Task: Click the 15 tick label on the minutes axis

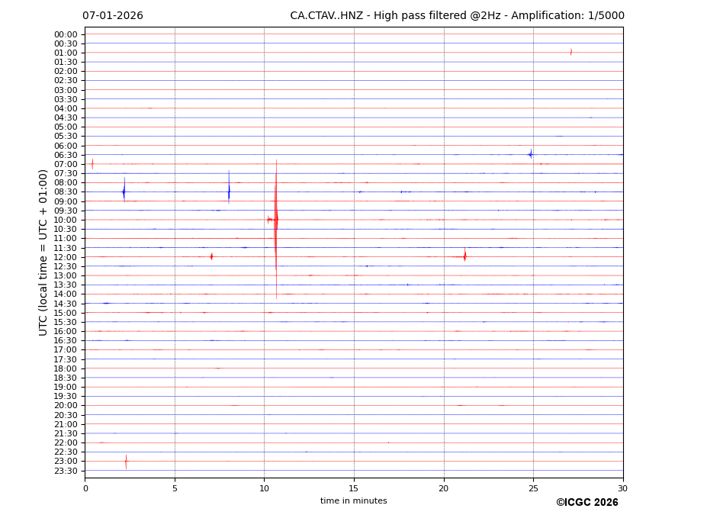Action: pyautogui.click(x=354, y=488)
